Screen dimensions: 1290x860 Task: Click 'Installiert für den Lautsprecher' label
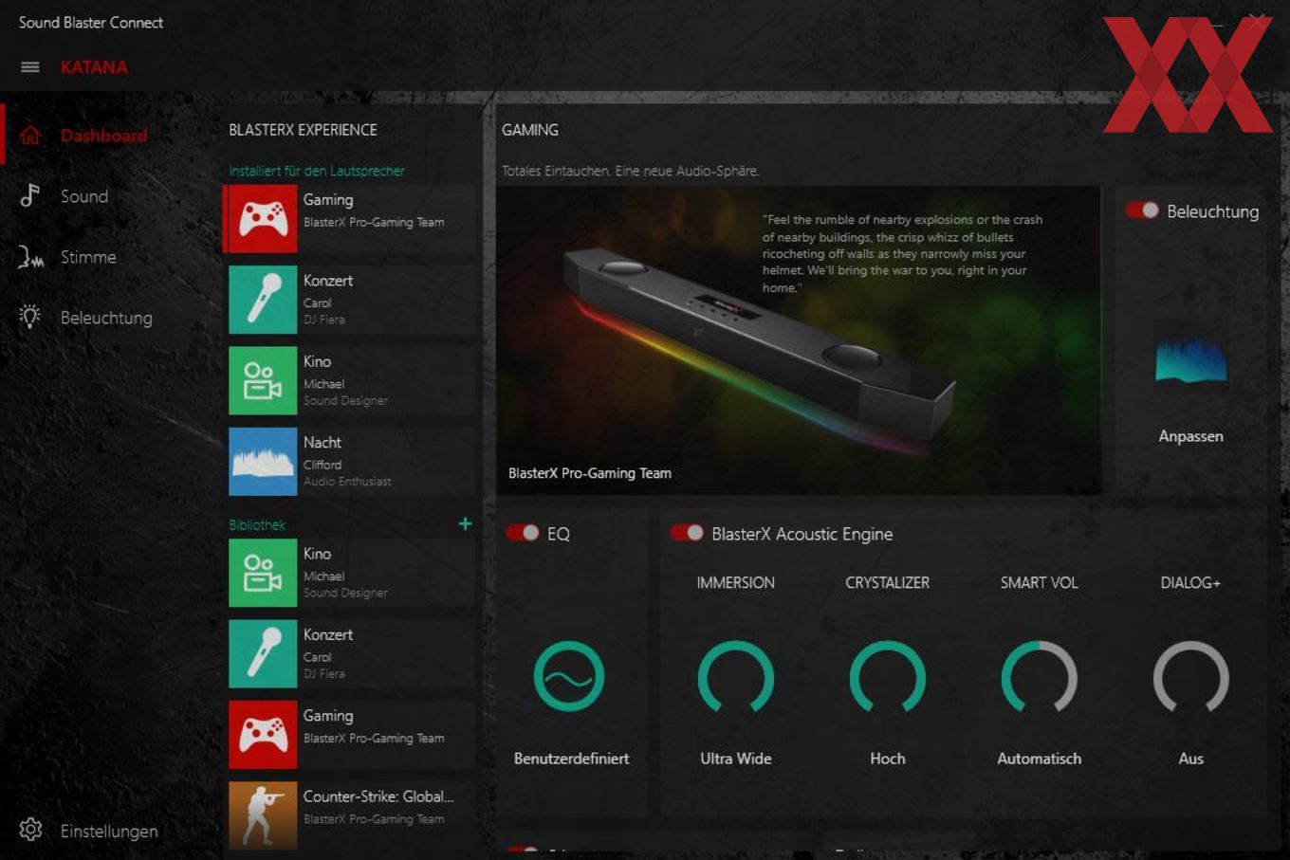coord(317,171)
